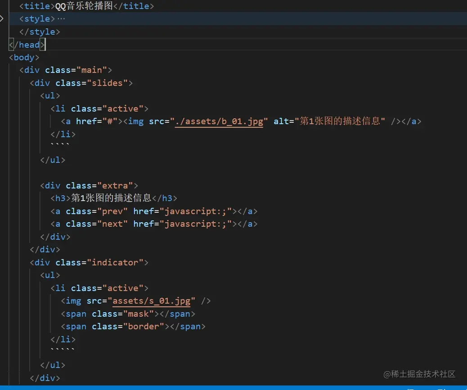The image size is (467, 390).
Task: Expand the collapsed style block via the ellipsis
Action: 62,19
